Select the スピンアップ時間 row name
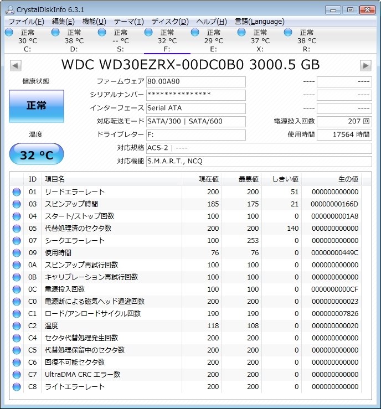This screenshot has width=381, height=409. tap(71, 204)
